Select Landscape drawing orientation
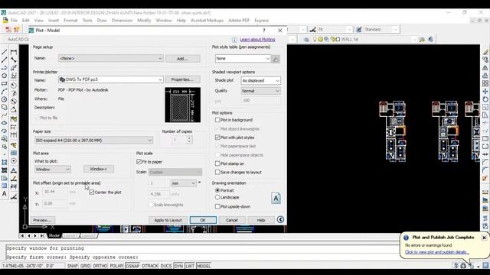The width and height of the screenshot is (490, 275). (x=217, y=197)
